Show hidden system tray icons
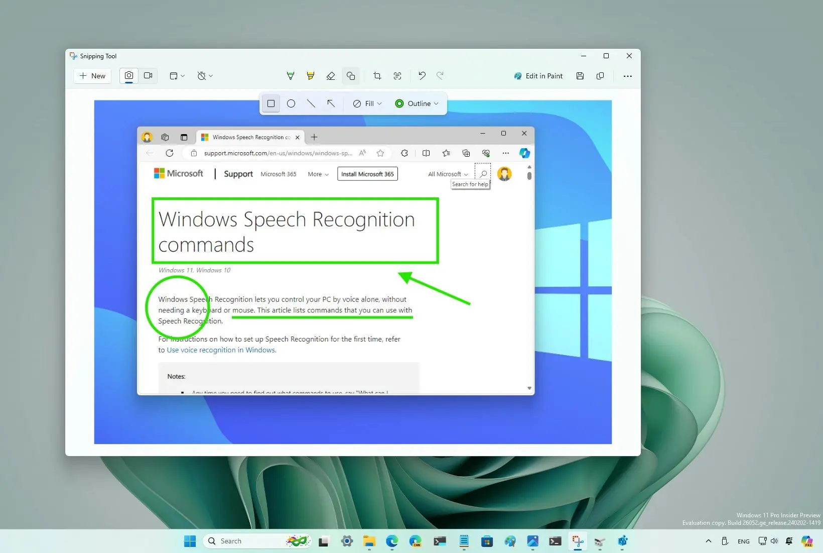 click(709, 541)
